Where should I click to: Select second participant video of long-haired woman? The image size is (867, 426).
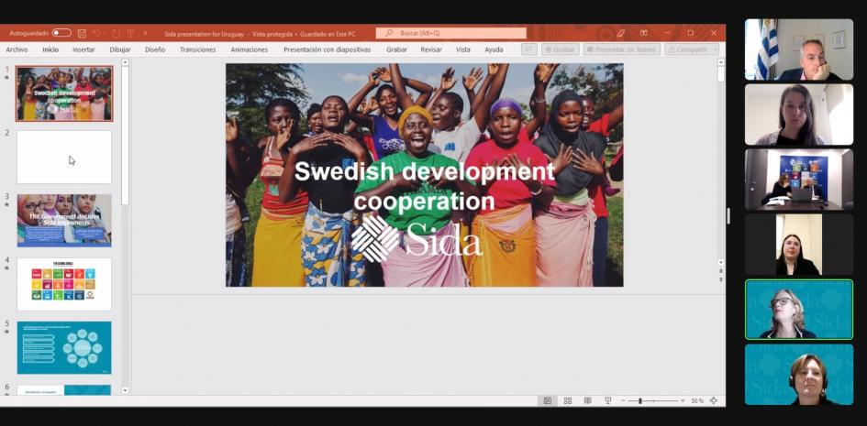pyautogui.click(x=799, y=115)
